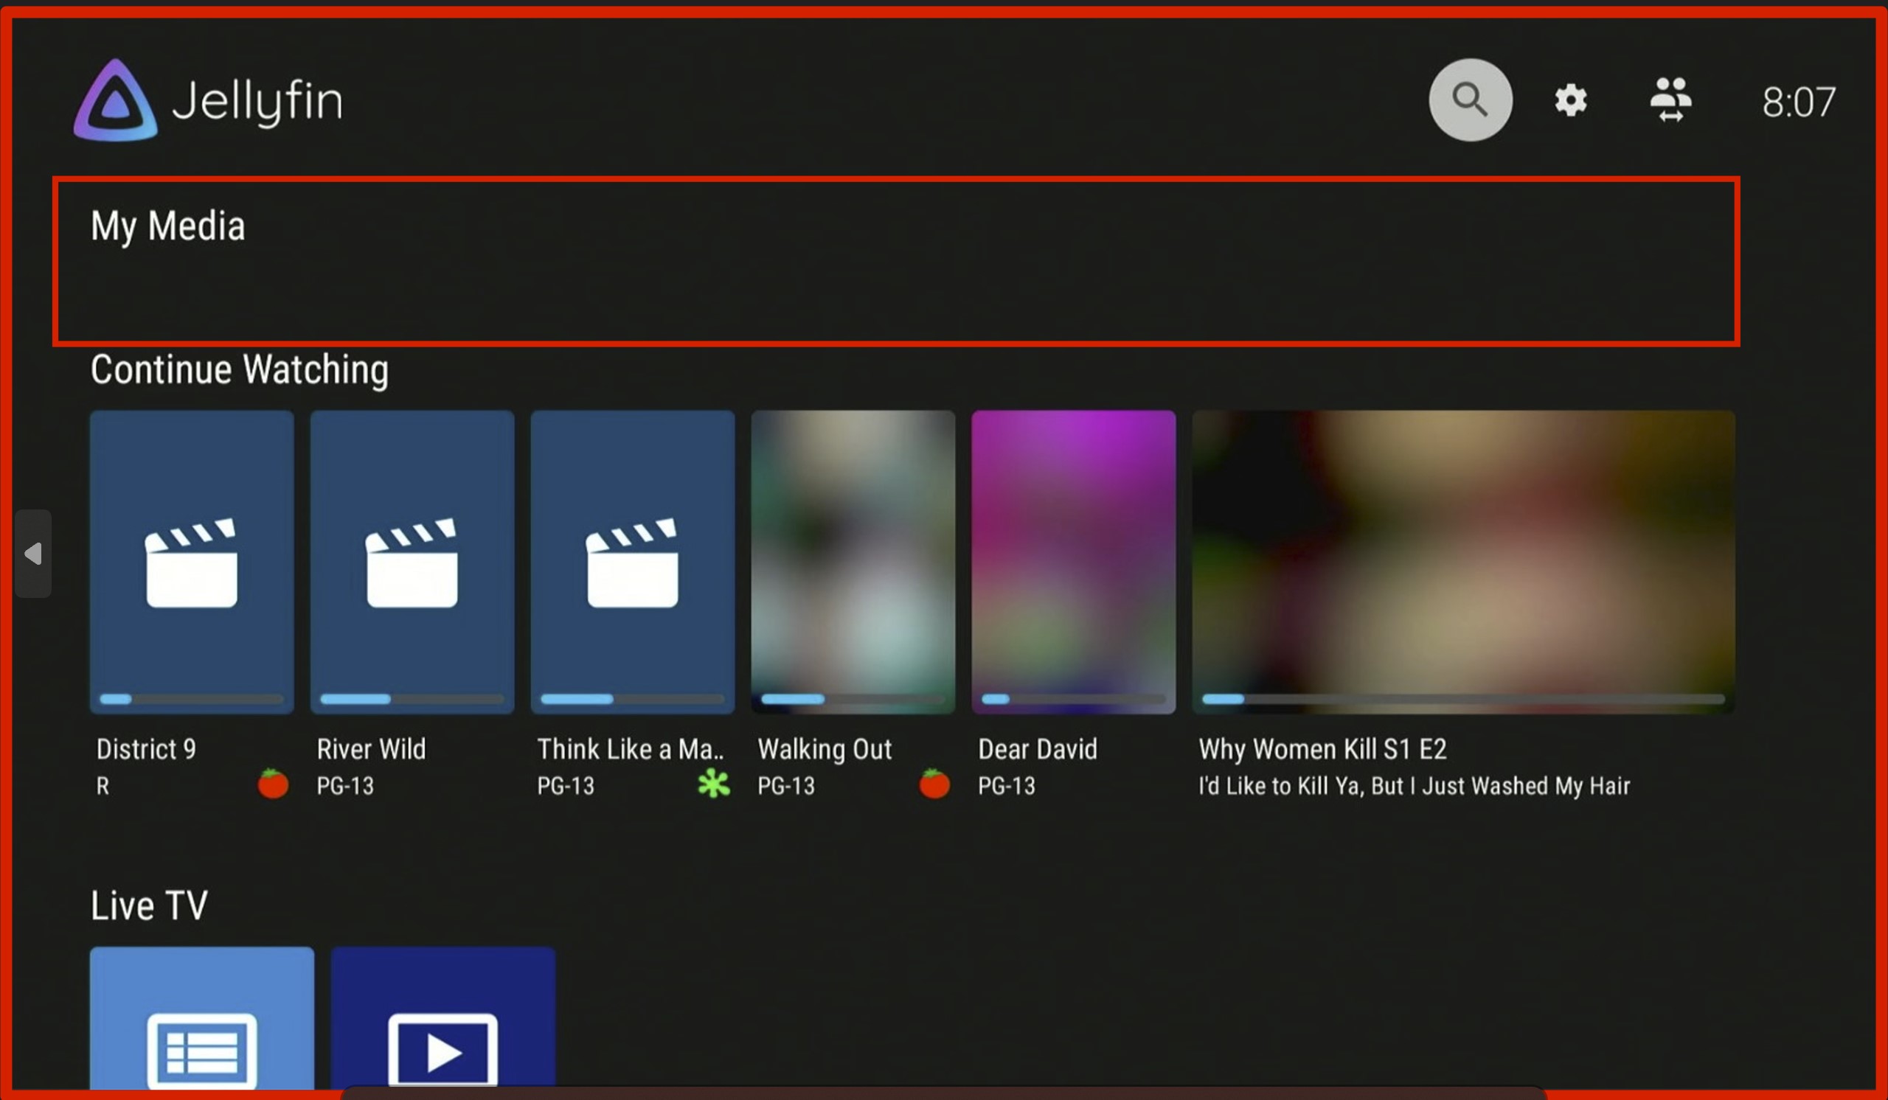Click the switch users icon

coord(1670,100)
